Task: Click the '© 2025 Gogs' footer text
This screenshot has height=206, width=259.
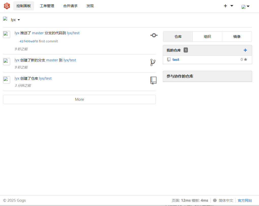Action: point(14,200)
